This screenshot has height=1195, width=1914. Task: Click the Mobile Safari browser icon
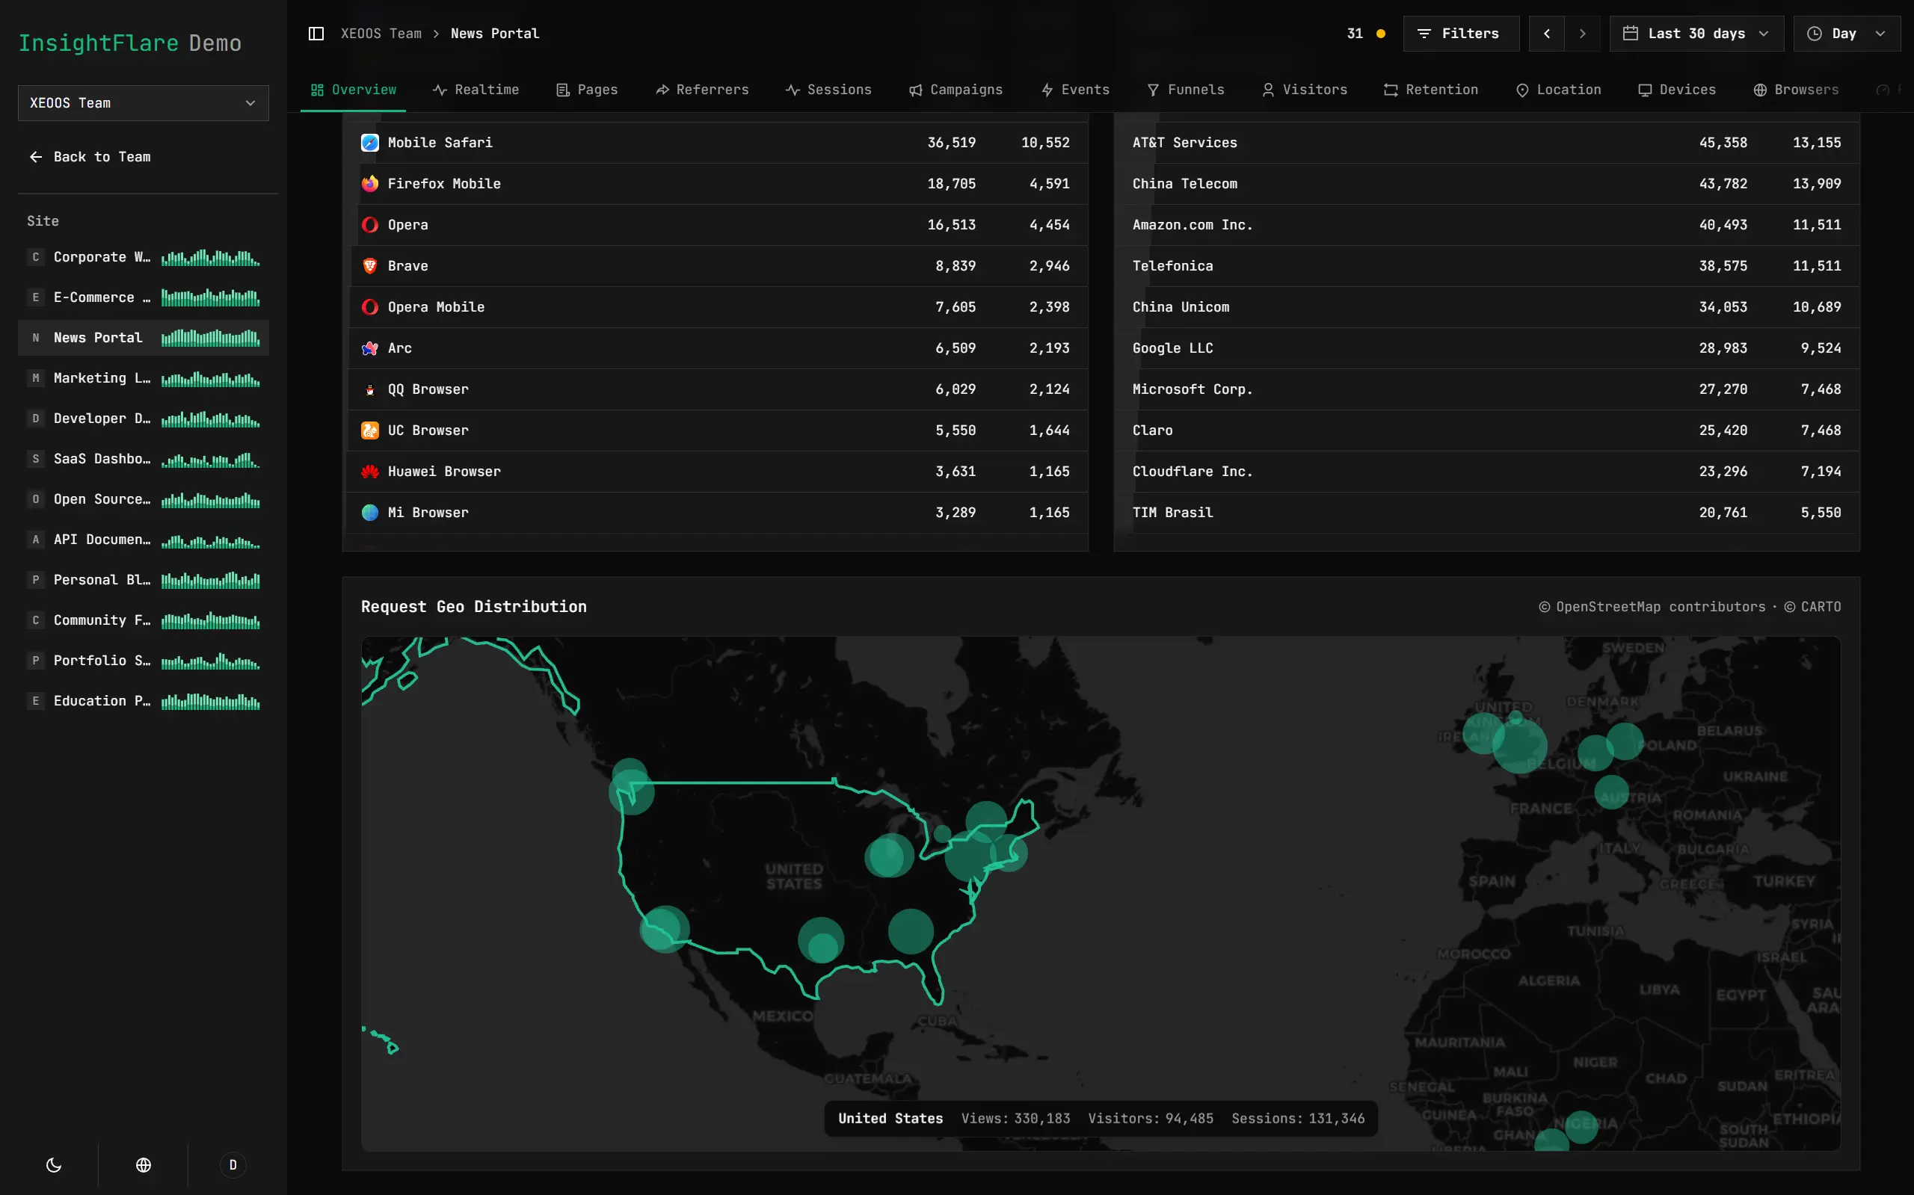[x=369, y=142]
